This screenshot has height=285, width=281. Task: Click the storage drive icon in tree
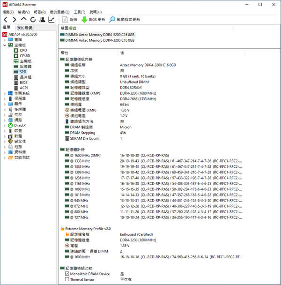[10, 115]
